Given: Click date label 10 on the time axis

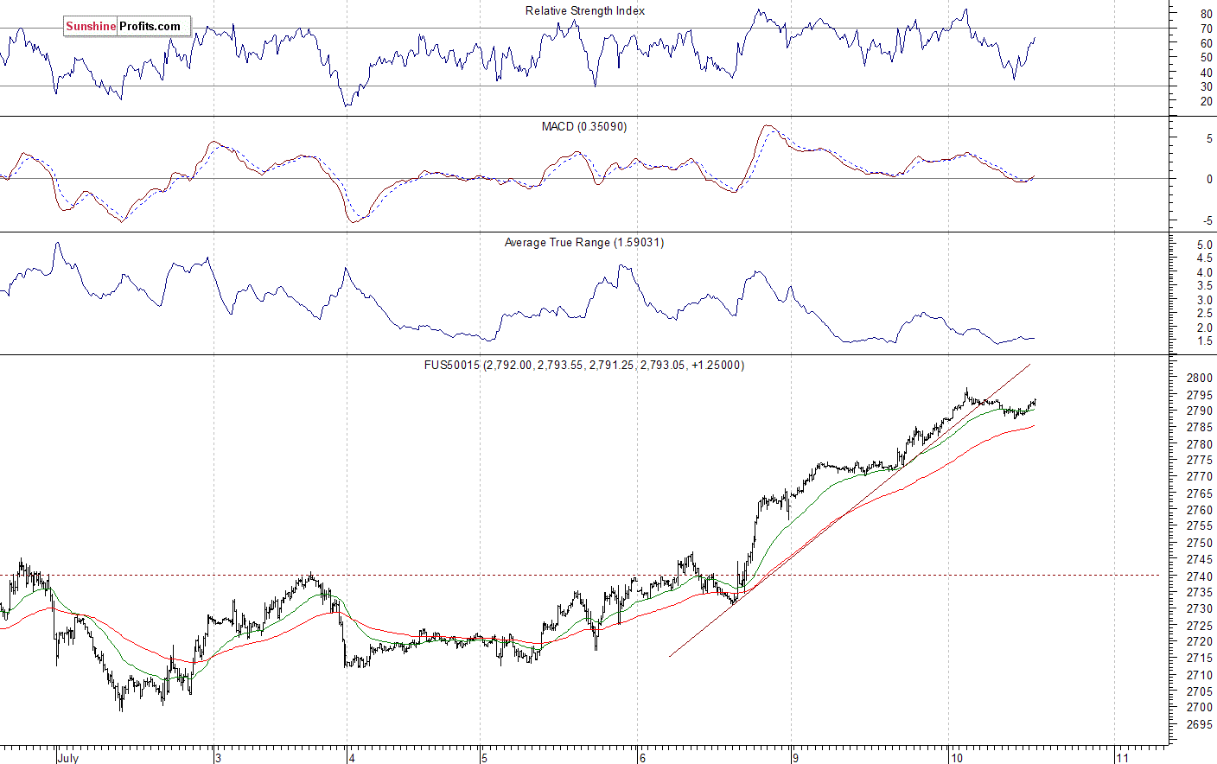Looking at the screenshot, I should (956, 758).
